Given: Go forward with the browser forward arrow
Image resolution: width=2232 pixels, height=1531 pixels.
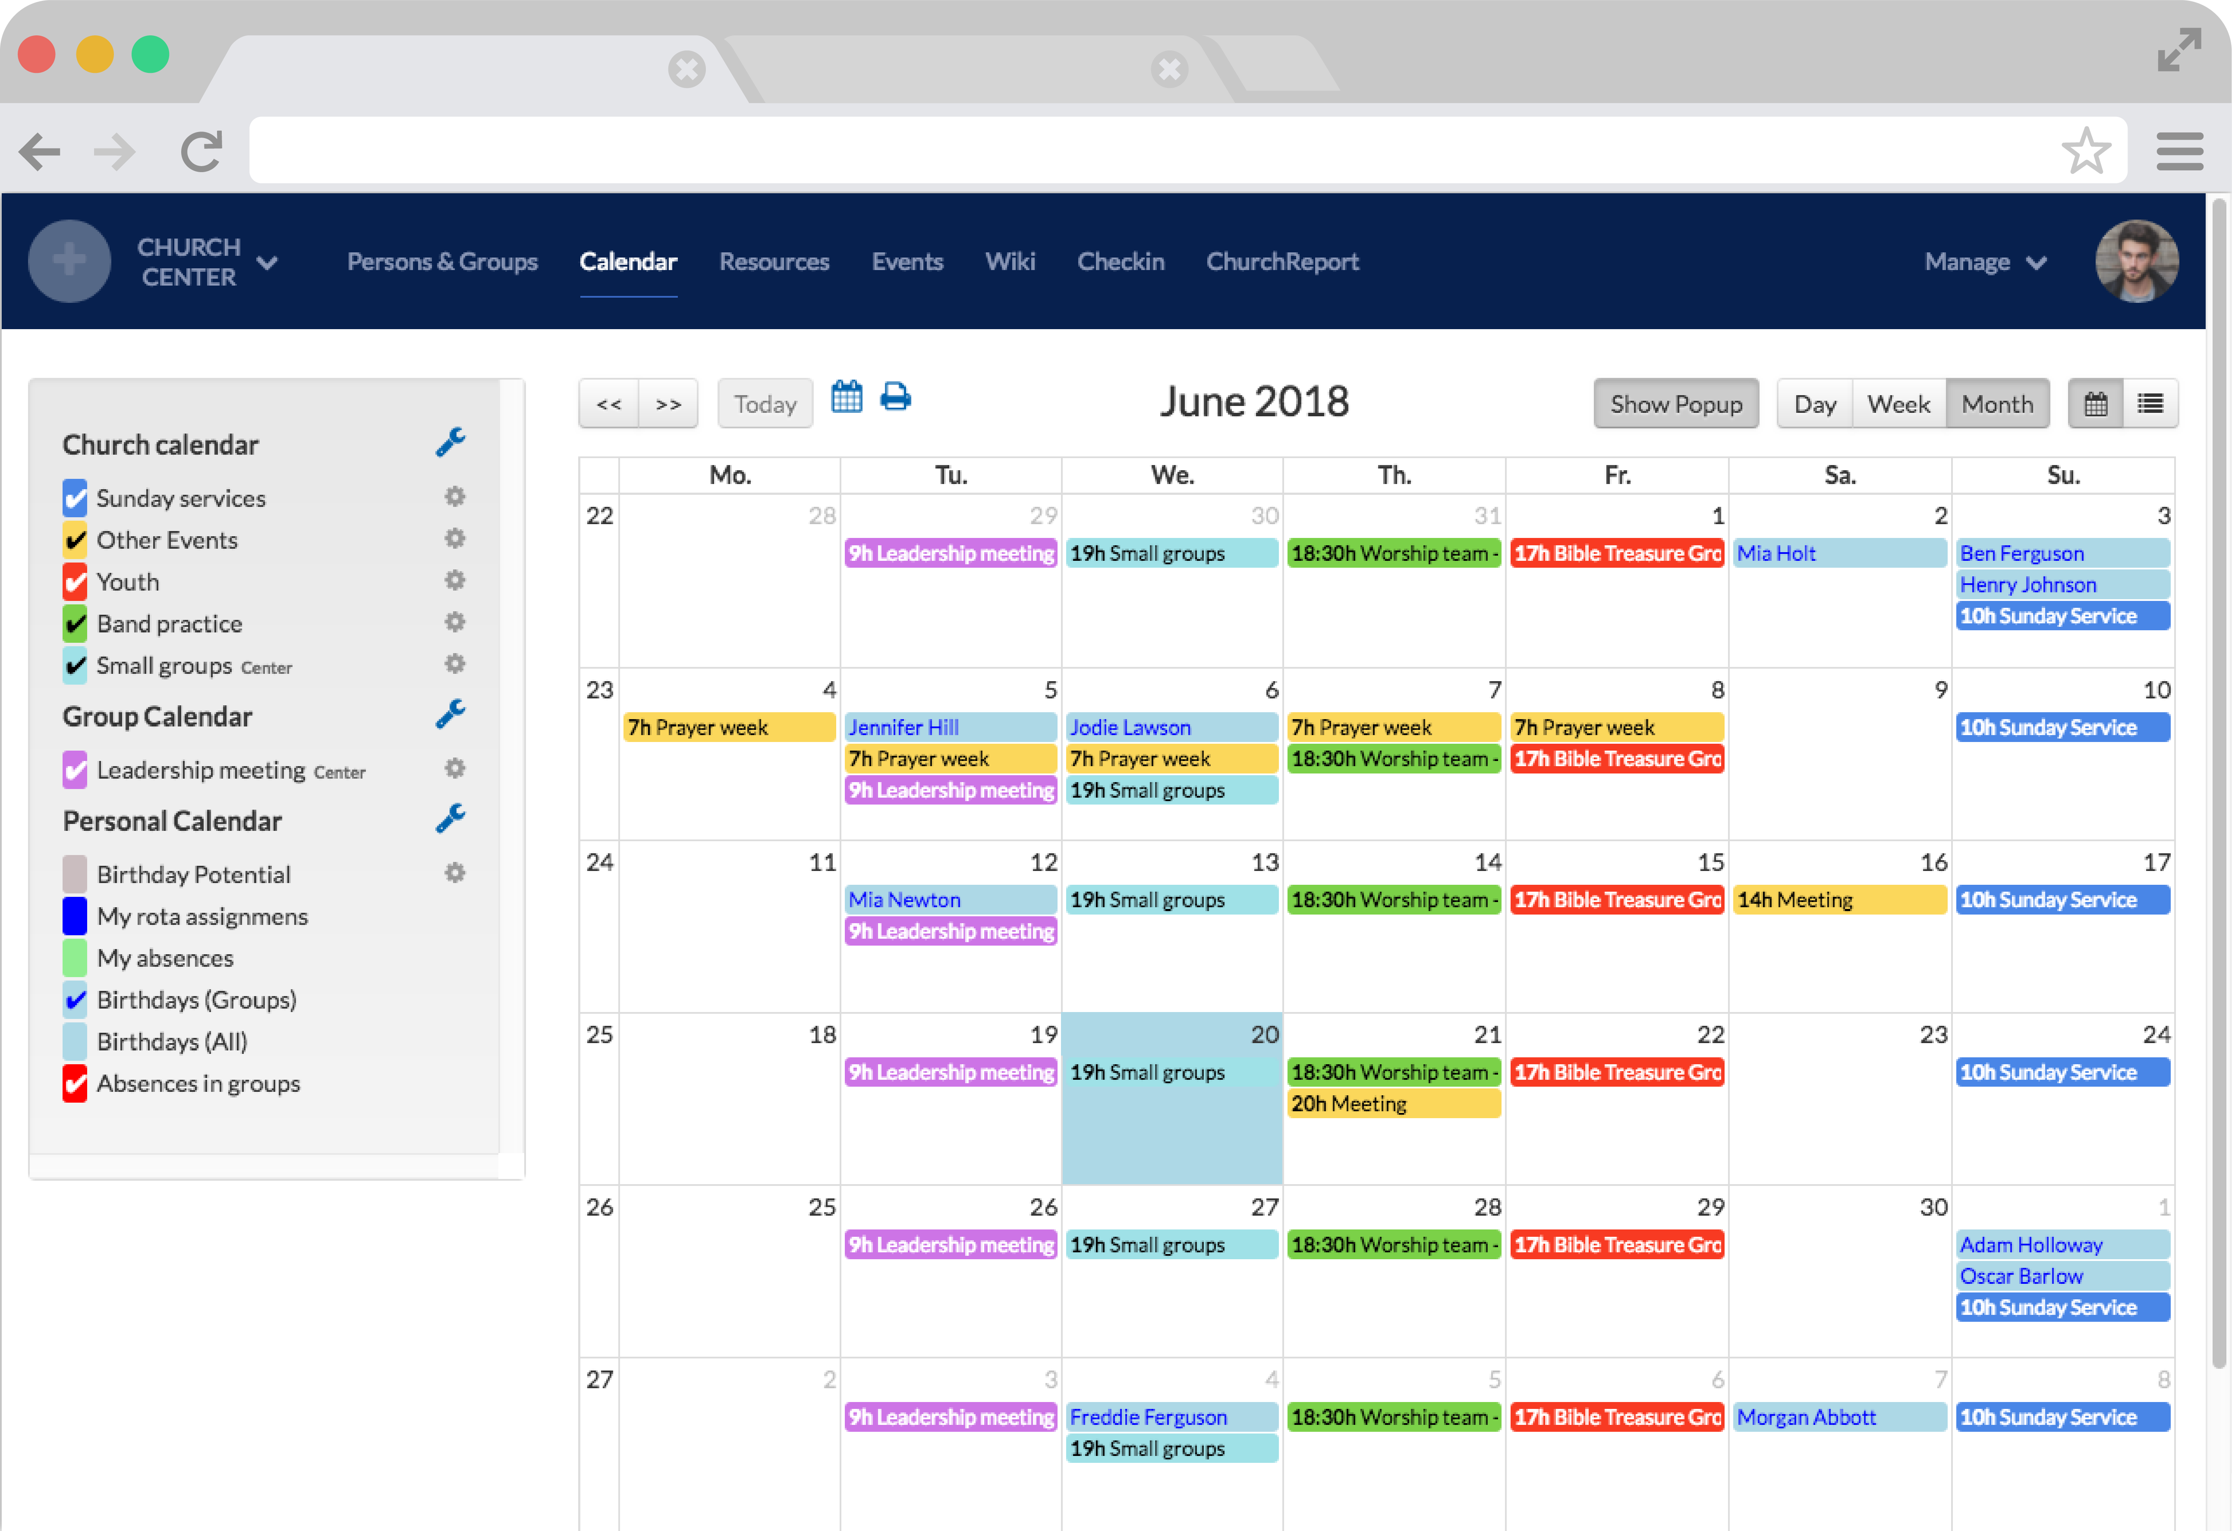Looking at the screenshot, I should pos(115,151).
